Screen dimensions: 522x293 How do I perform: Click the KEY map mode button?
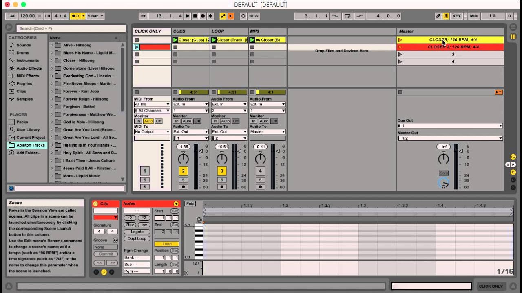[457, 16]
